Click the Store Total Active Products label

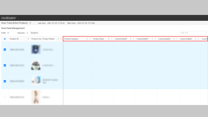click(15, 23)
